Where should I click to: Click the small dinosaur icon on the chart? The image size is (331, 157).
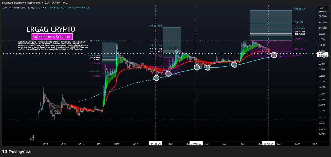(32, 138)
